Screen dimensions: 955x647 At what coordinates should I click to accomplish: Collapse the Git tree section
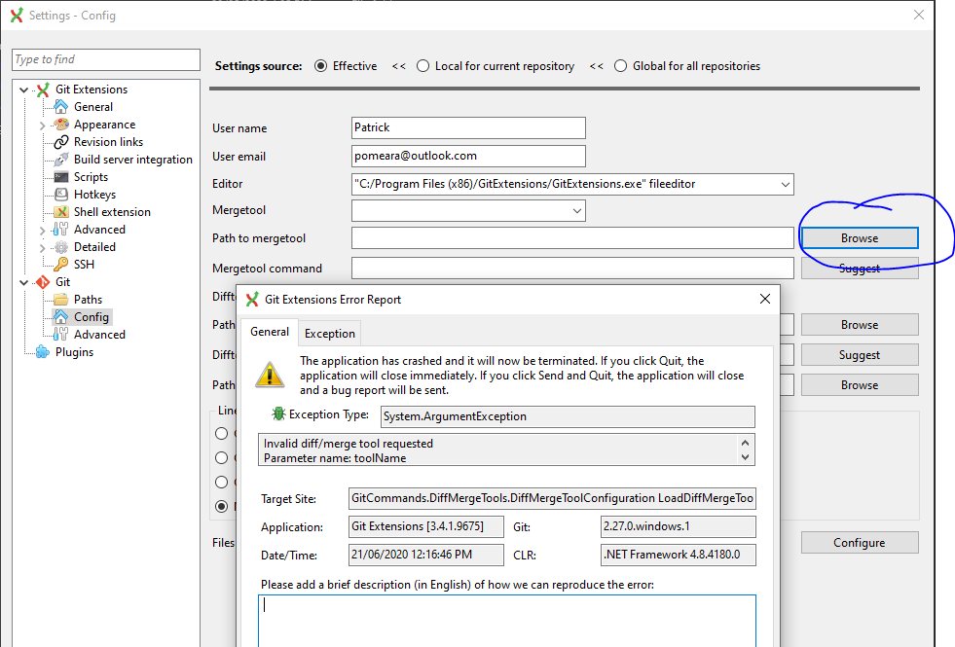coord(24,281)
